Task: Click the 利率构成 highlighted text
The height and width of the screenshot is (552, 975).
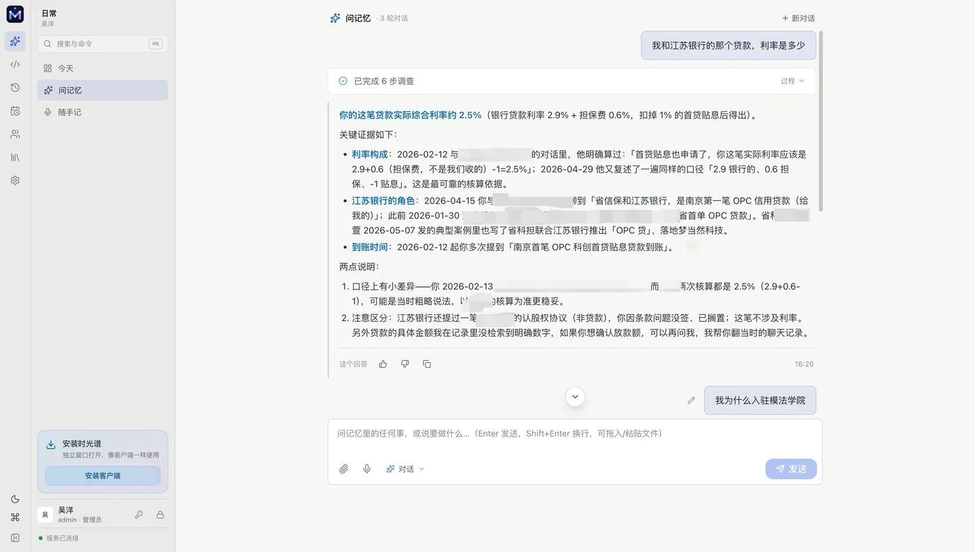Action: point(370,154)
